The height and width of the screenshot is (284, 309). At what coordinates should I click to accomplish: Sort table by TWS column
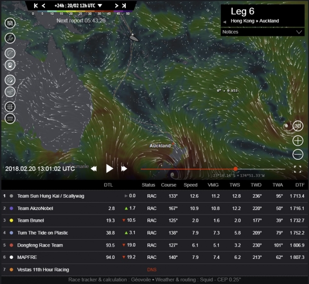[235, 185]
